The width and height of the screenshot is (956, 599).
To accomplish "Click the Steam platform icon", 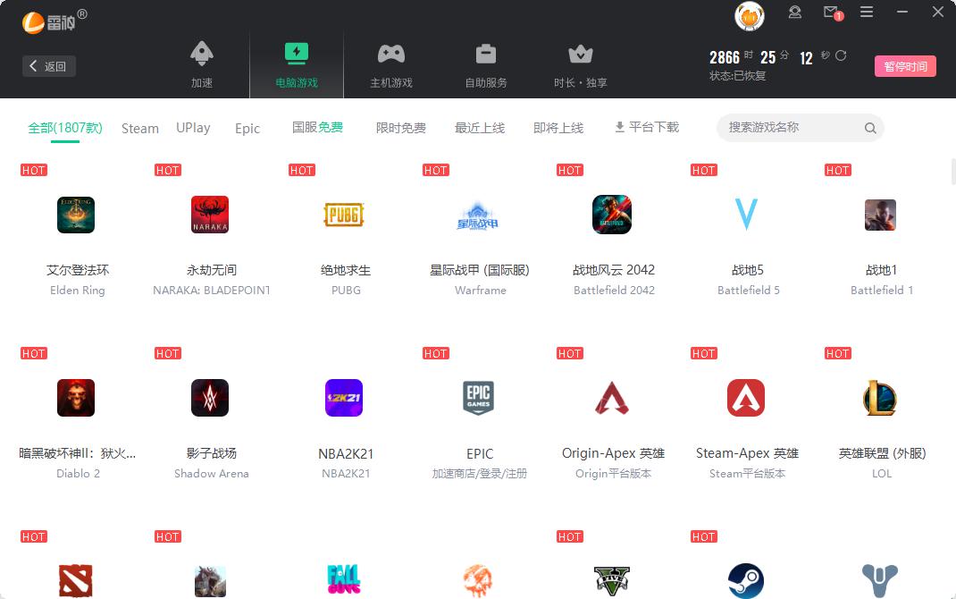I will click(746, 580).
